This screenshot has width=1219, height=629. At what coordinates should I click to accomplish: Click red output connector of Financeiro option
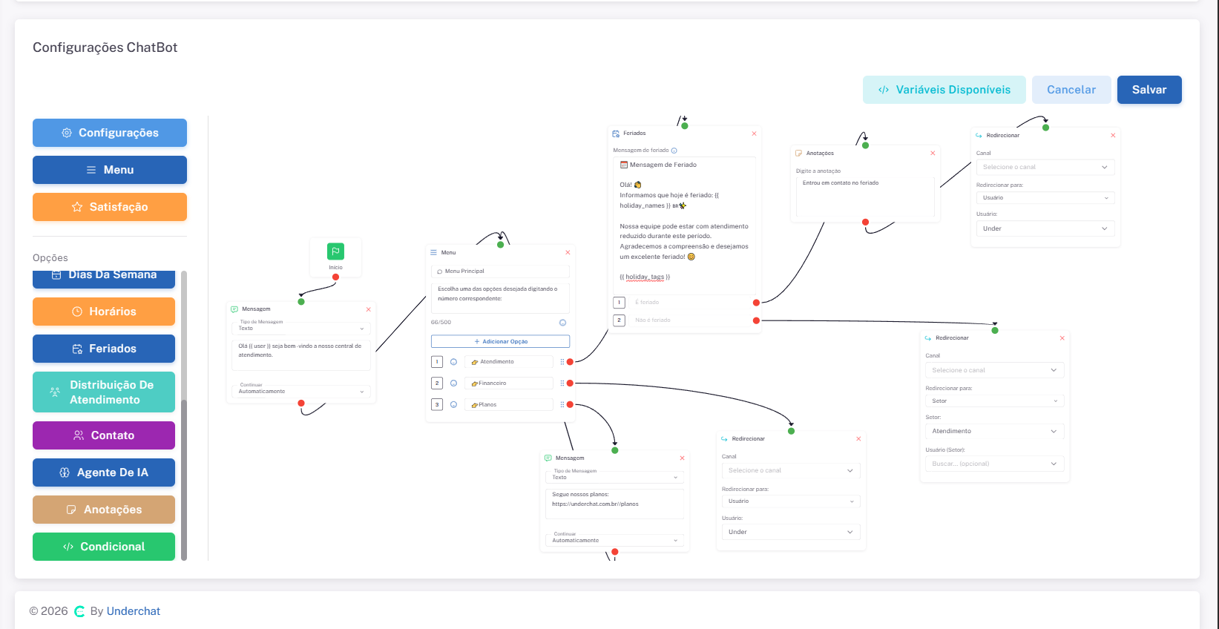pos(570,383)
